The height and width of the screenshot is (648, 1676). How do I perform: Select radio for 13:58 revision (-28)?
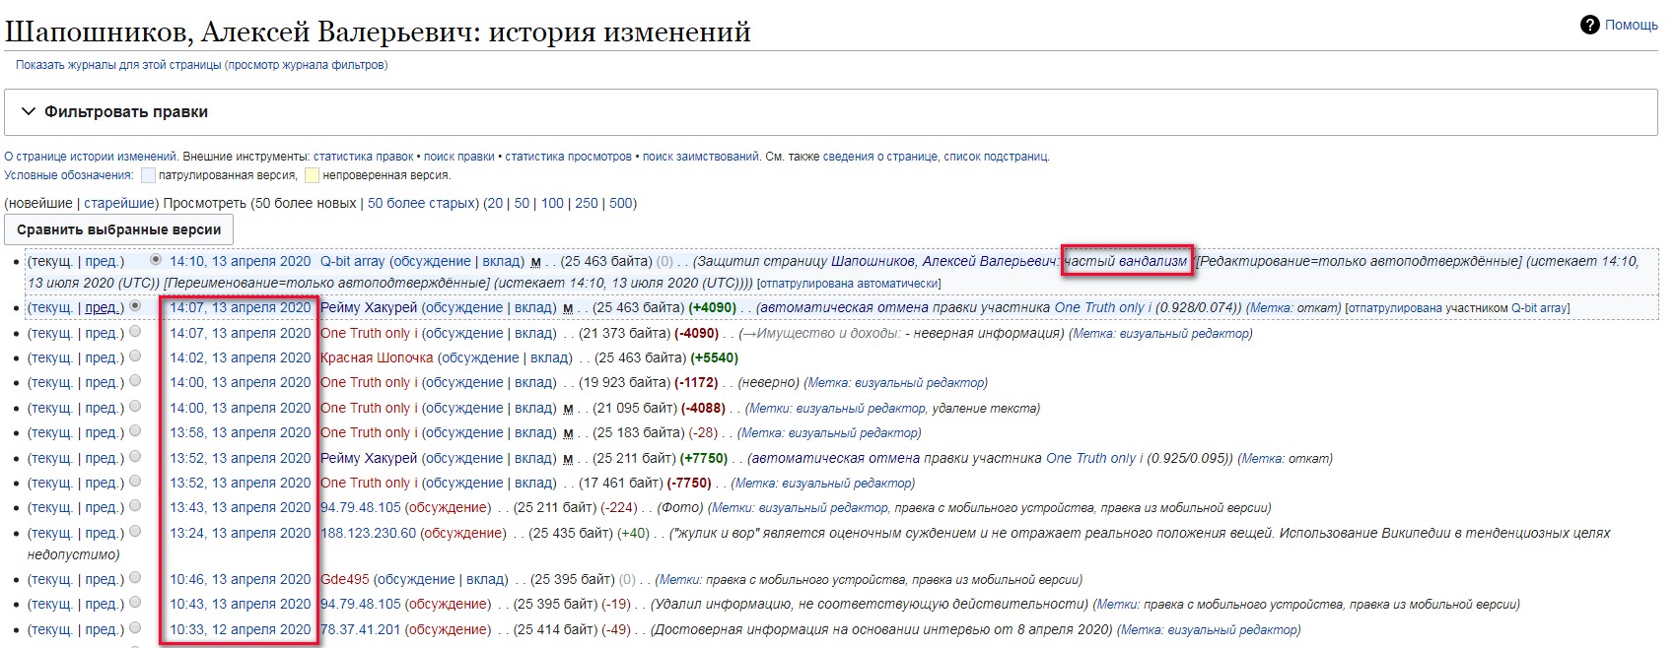click(x=135, y=431)
